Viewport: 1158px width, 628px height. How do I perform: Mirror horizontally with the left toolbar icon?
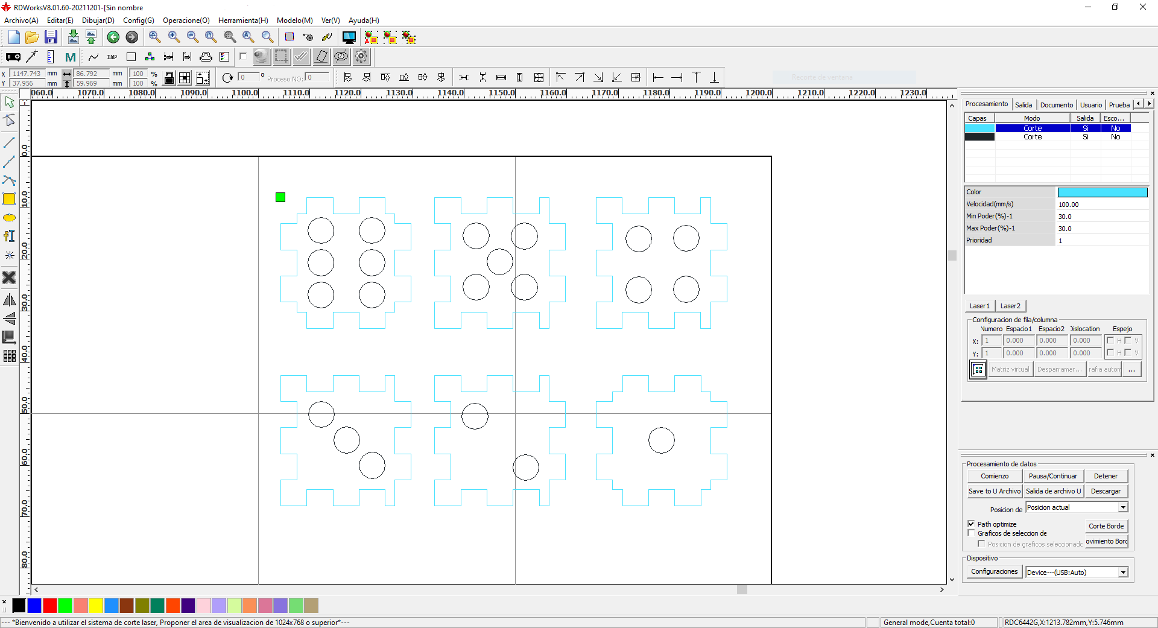tap(9, 300)
